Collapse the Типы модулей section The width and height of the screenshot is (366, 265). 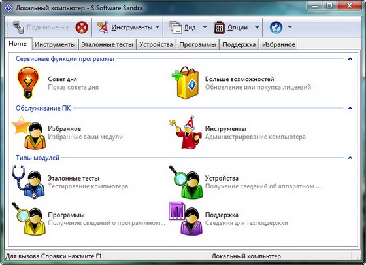point(350,158)
